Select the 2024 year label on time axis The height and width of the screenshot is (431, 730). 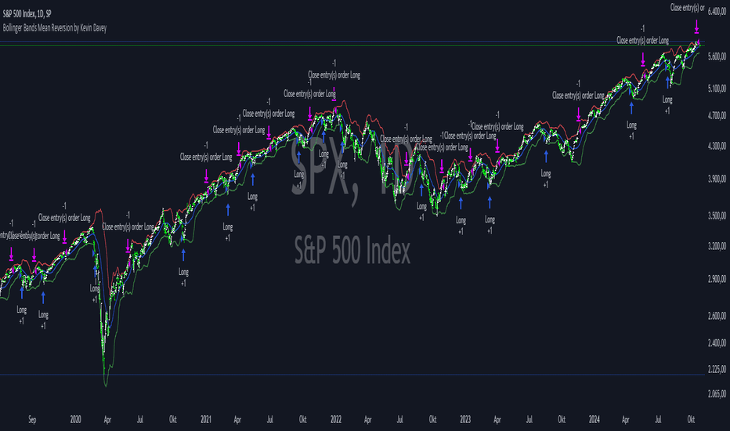pyautogui.click(x=594, y=420)
